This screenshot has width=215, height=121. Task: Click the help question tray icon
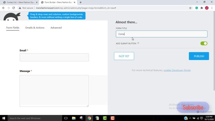(x=186, y=118)
